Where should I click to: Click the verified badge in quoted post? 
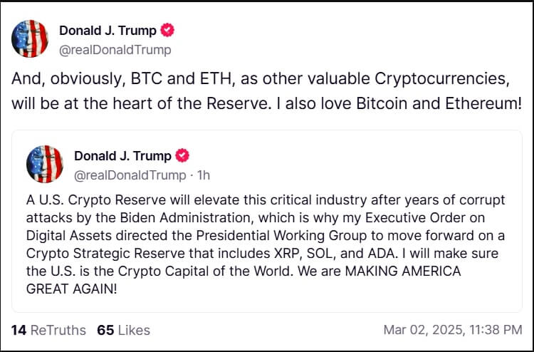183,156
